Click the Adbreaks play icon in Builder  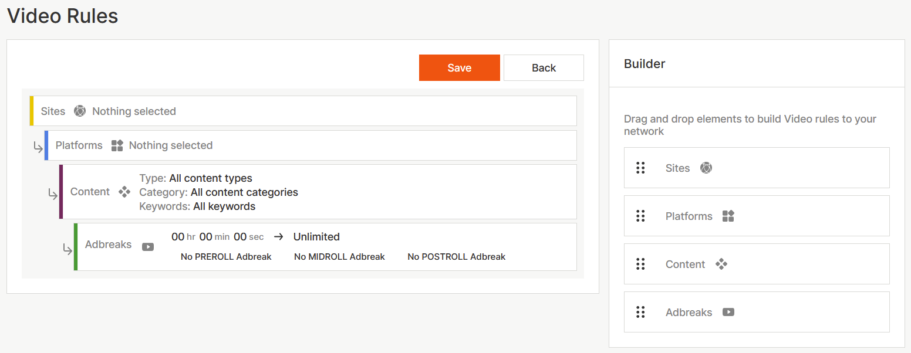pos(728,313)
